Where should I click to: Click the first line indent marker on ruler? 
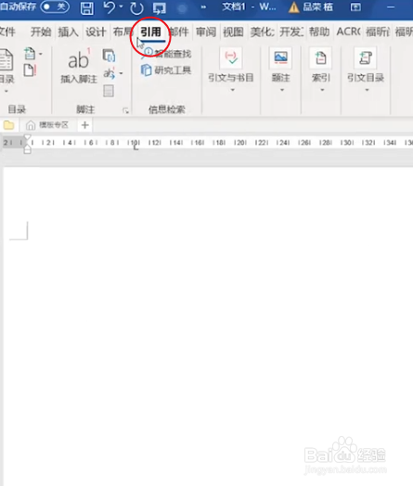(x=27, y=137)
